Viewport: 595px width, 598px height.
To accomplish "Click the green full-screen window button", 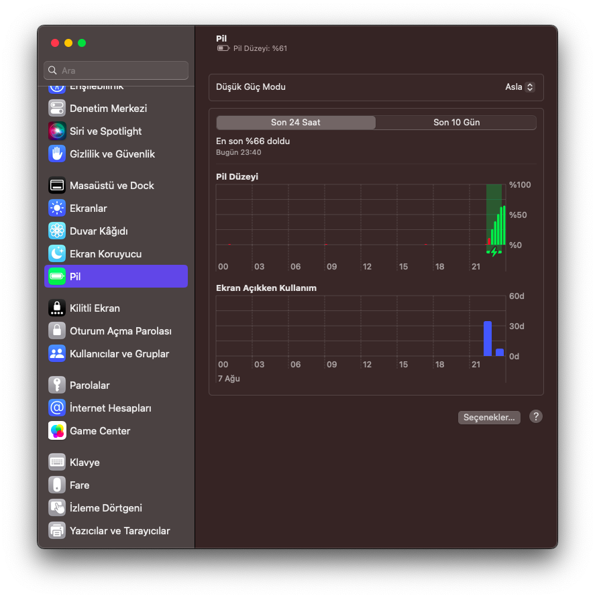I will (x=82, y=43).
